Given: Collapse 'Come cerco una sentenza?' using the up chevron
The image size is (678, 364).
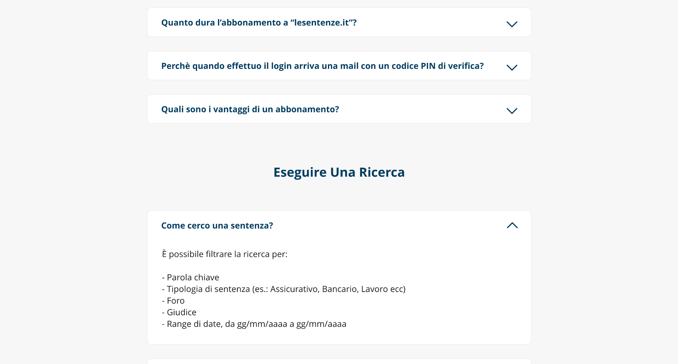Looking at the screenshot, I should coord(512,225).
